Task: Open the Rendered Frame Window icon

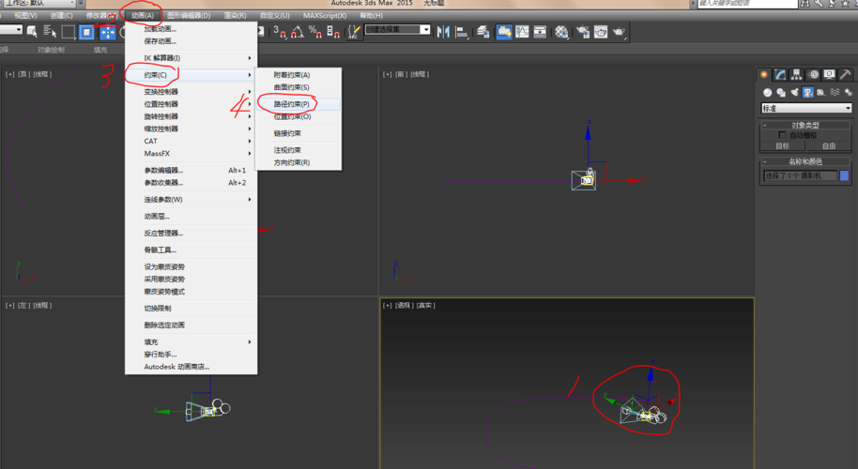Action: coord(601,32)
